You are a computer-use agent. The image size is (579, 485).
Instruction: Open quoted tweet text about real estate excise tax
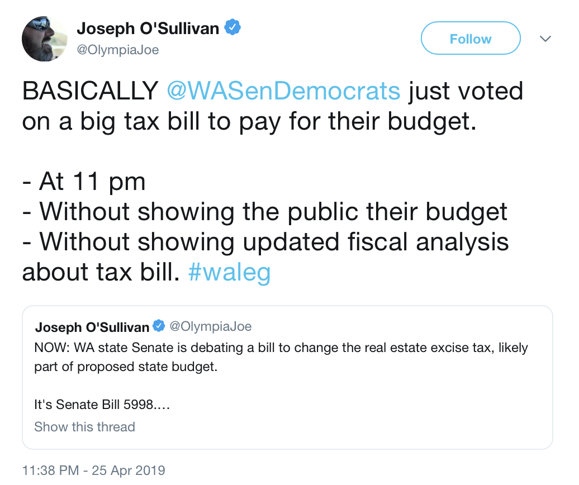point(281,357)
